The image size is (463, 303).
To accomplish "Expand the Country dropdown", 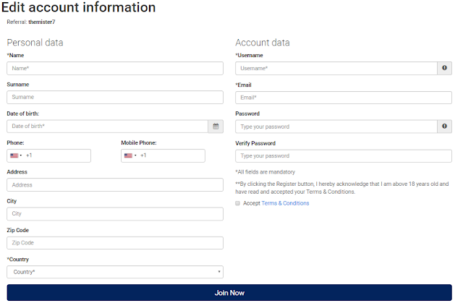I will pyautogui.click(x=115, y=272).
